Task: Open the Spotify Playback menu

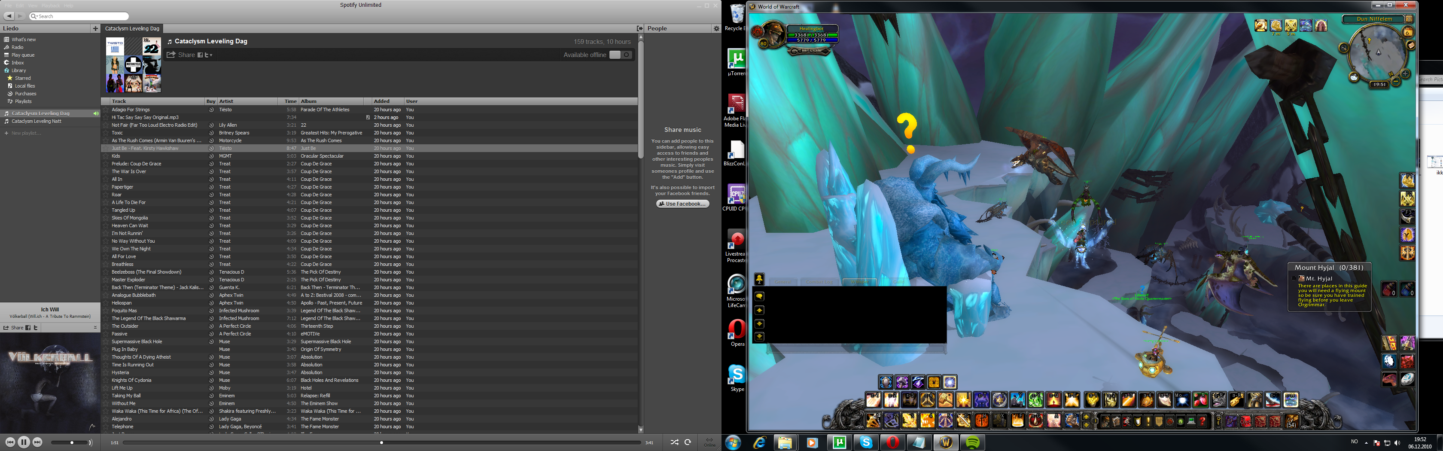Action: pos(50,6)
